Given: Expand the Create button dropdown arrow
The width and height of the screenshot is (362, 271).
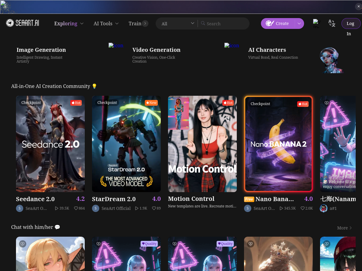Looking at the screenshot, I should (299, 23).
